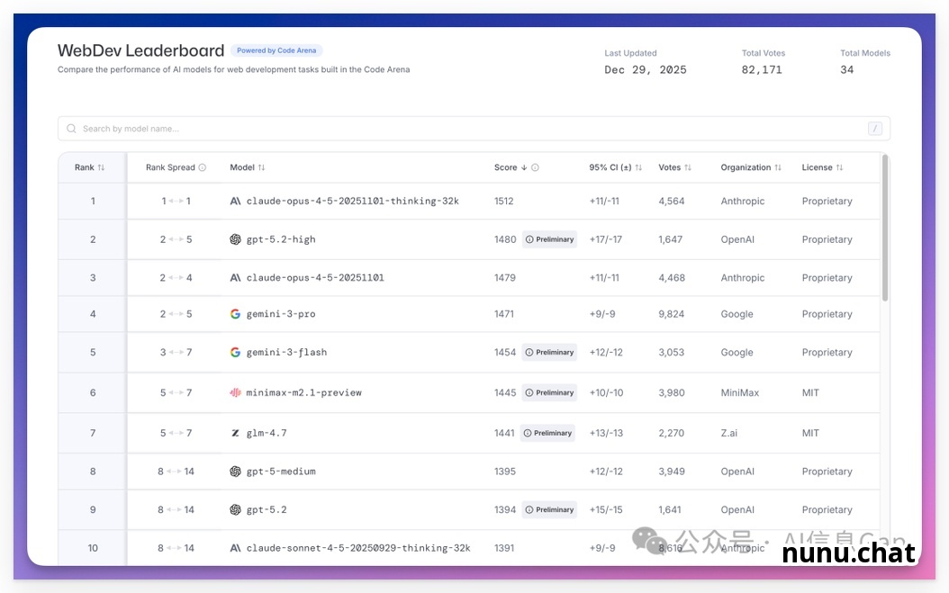Click the table vertical scrollbar thumb
This screenshot has height=593, width=949.
[x=885, y=229]
